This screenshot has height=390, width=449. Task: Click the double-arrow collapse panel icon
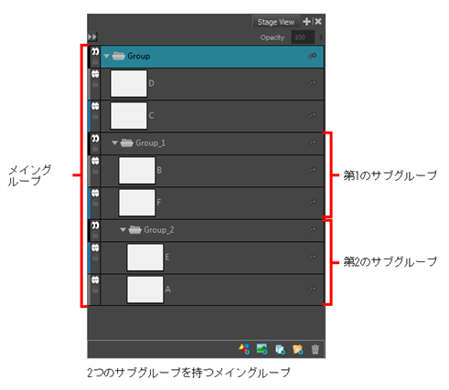pyautogui.click(x=92, y=37)
